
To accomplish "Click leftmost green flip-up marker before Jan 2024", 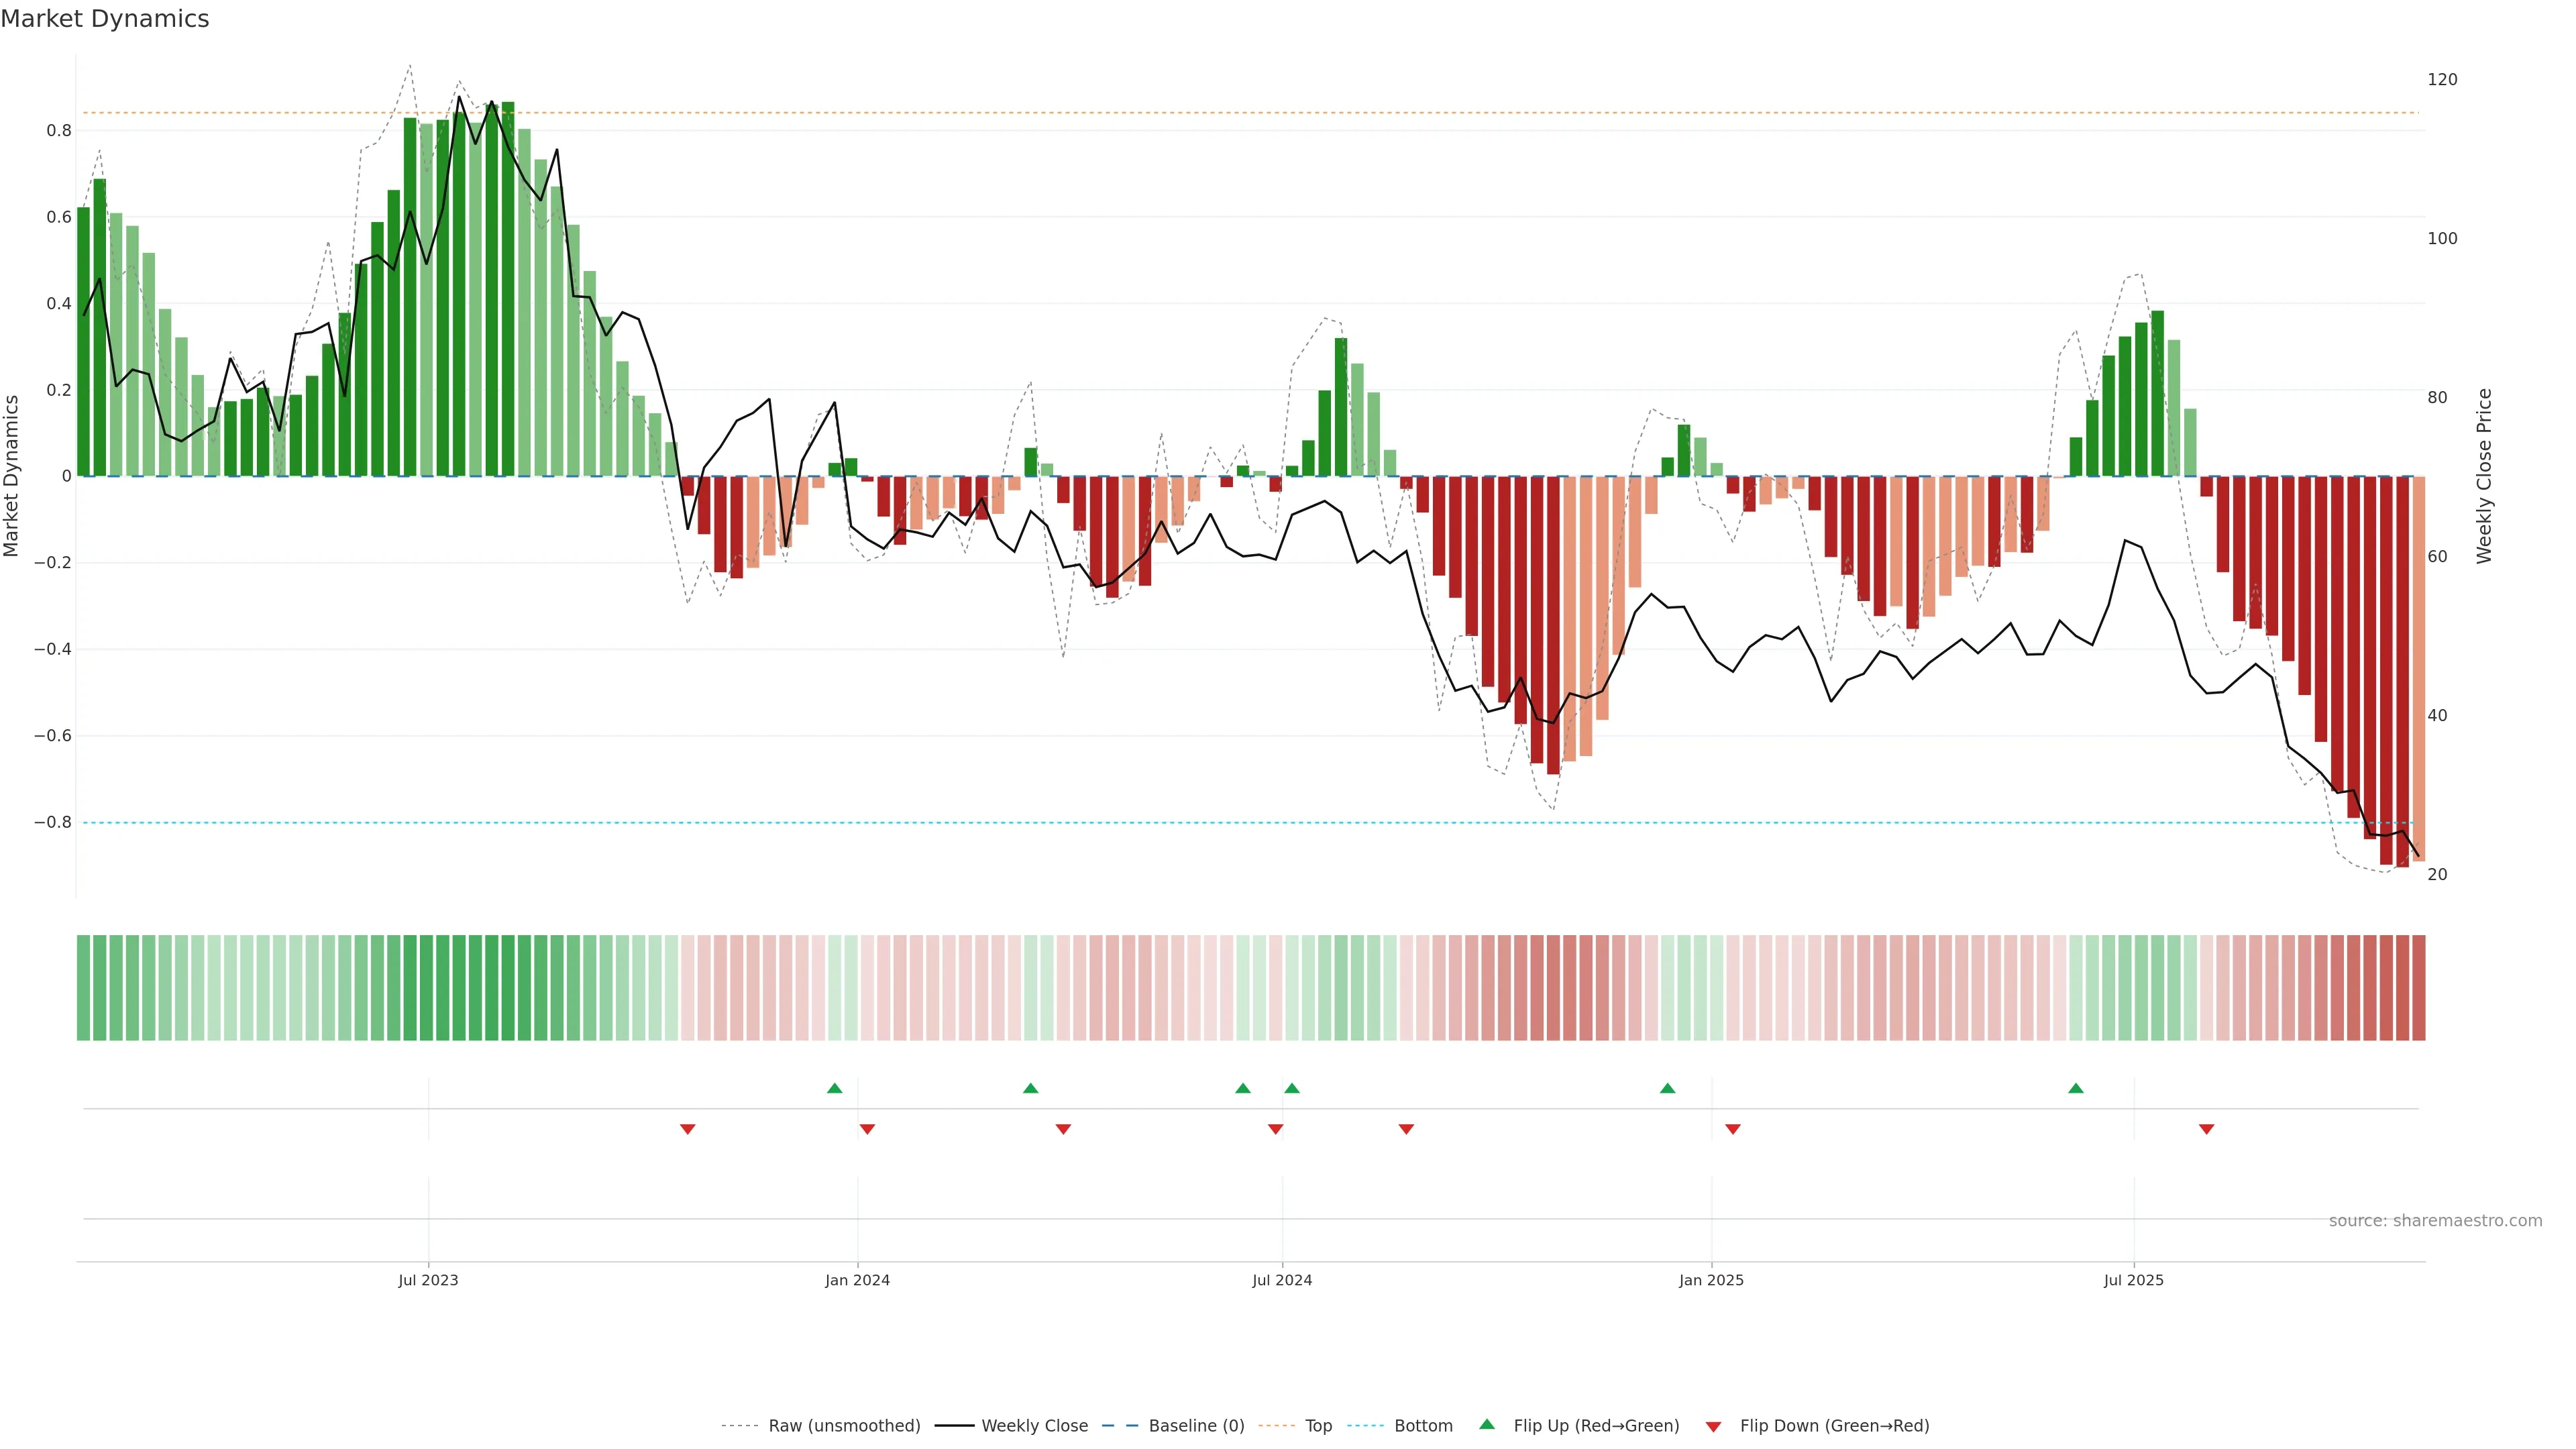I will point(835,1088).
